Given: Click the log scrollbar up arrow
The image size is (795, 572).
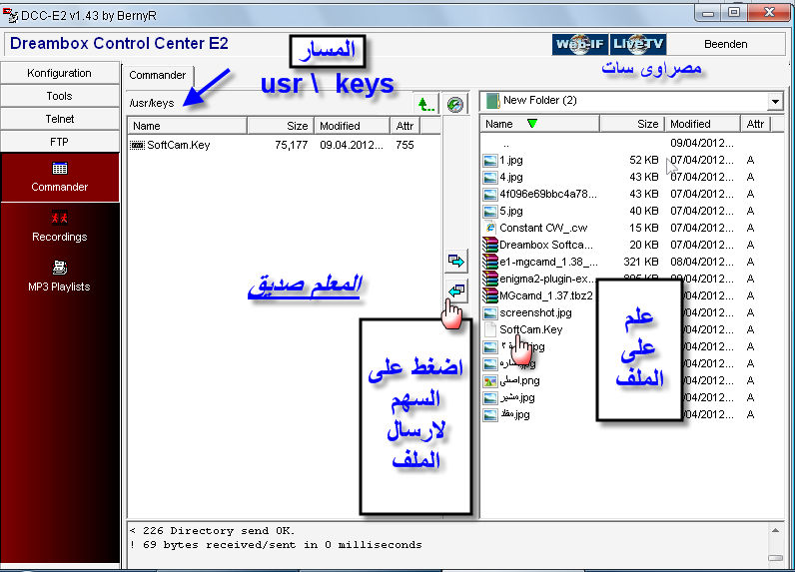Looking at the screenshot, I should (775, 530).
